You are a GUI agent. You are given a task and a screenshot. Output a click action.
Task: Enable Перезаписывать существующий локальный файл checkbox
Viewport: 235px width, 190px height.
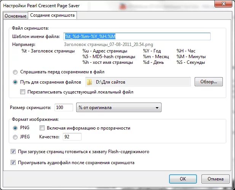pyautogui.click(x=22, y=92)
